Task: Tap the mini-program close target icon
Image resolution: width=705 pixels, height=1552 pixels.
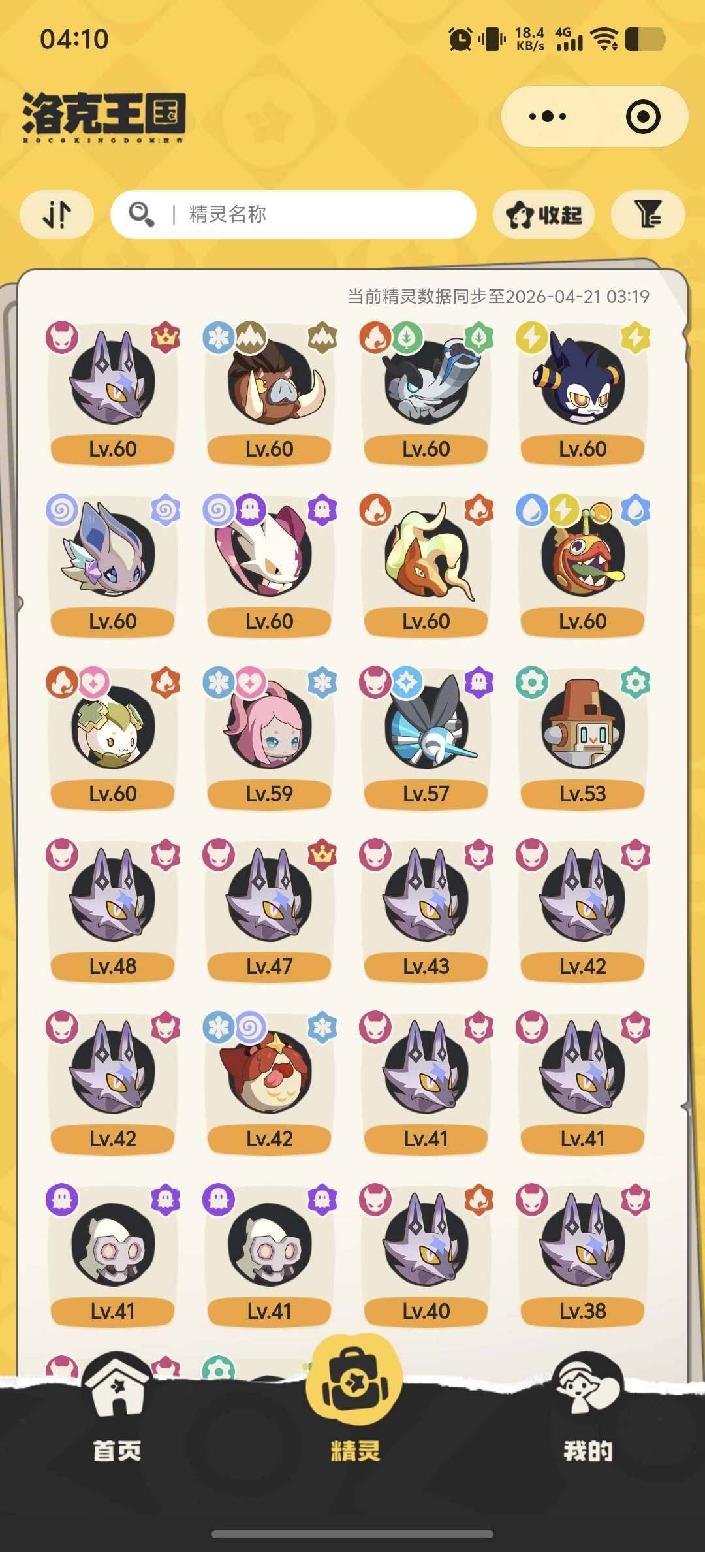Action: [x=643, y=117]
